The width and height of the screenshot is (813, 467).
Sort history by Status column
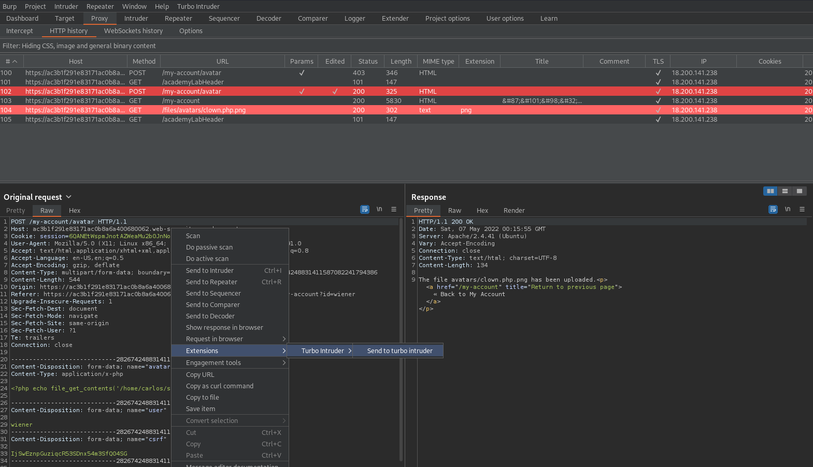368,61
